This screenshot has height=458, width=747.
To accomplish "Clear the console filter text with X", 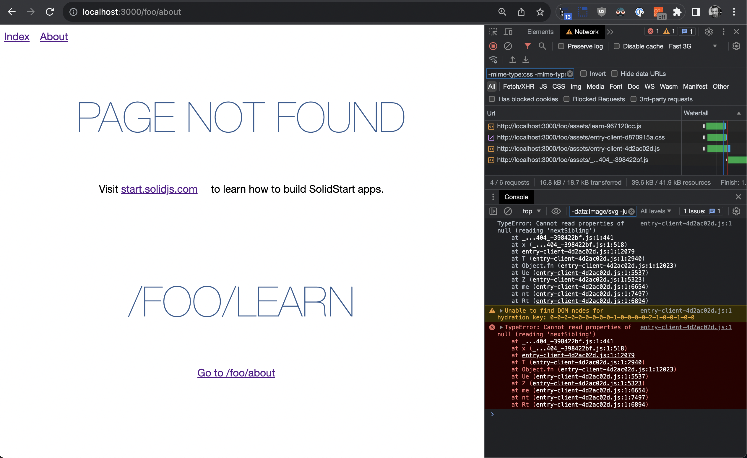I will tap(631, 211).
